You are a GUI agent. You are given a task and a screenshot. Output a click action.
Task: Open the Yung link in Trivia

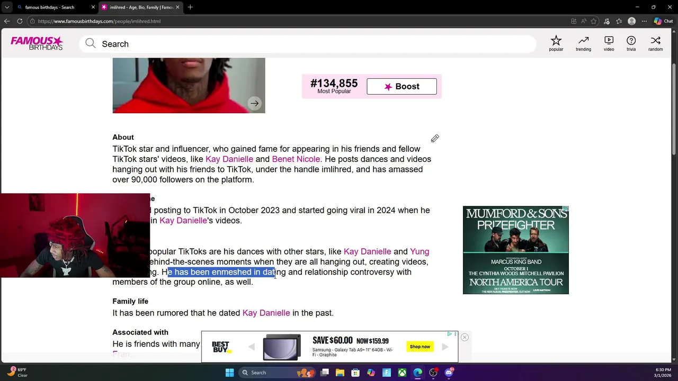419,251
